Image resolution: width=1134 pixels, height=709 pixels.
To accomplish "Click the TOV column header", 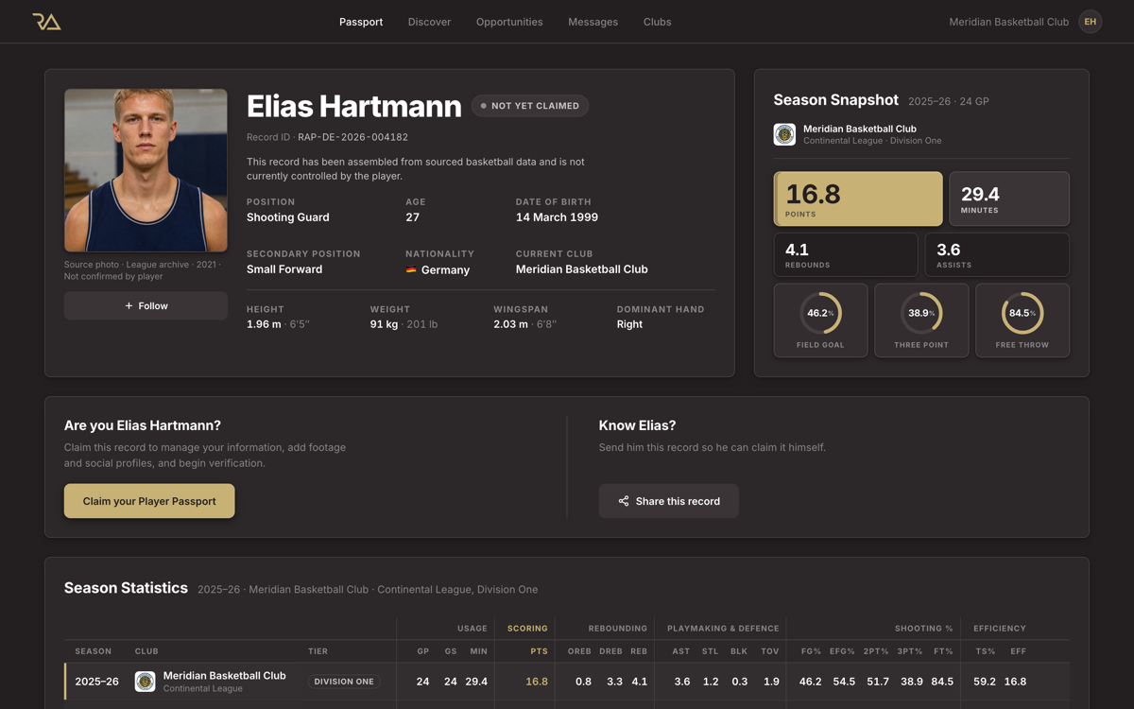I will pyautogui.click(x=770, y=651).
